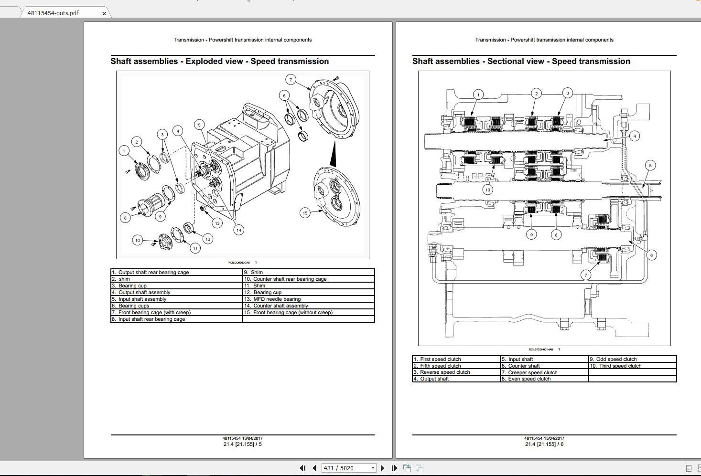
Task: Click the footer text 21.4 [21.155] / 5
Action: pos(241,444)
